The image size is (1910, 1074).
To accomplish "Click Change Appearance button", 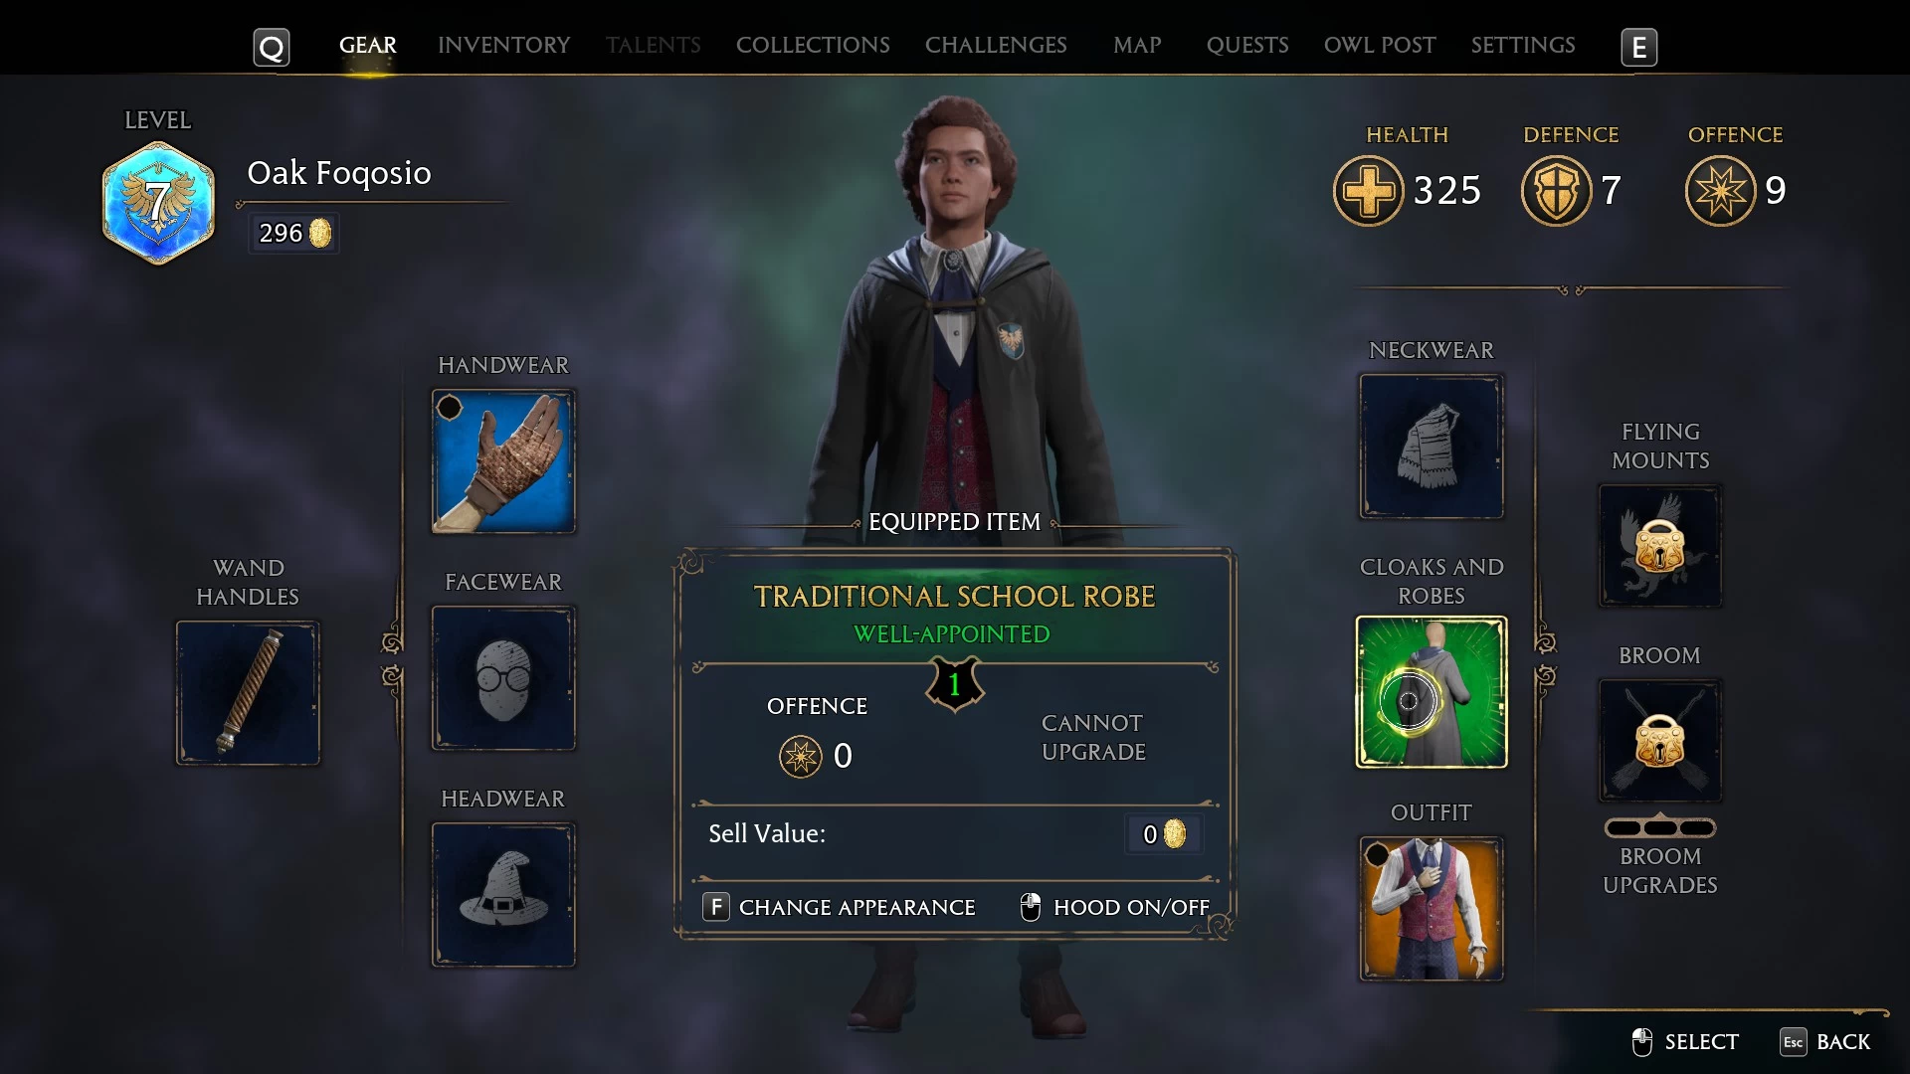I will coord(839,907).
